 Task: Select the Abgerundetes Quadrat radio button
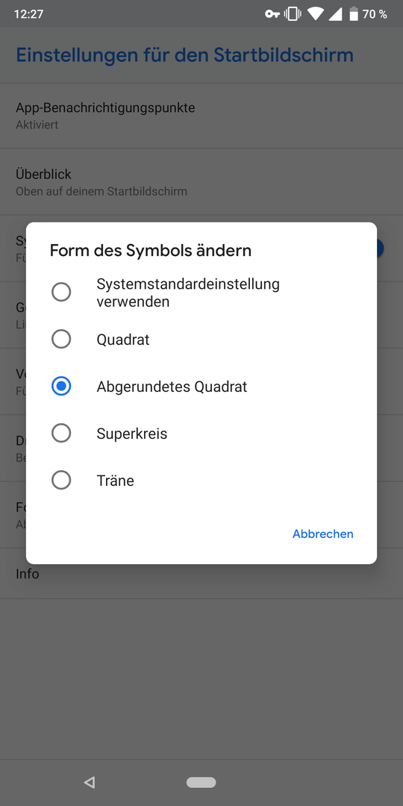[61, 387]
